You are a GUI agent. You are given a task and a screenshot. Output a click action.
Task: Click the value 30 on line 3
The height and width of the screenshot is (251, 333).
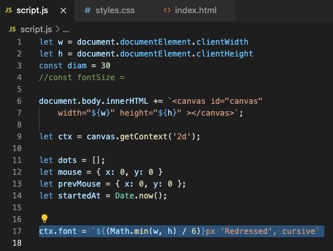106,66
